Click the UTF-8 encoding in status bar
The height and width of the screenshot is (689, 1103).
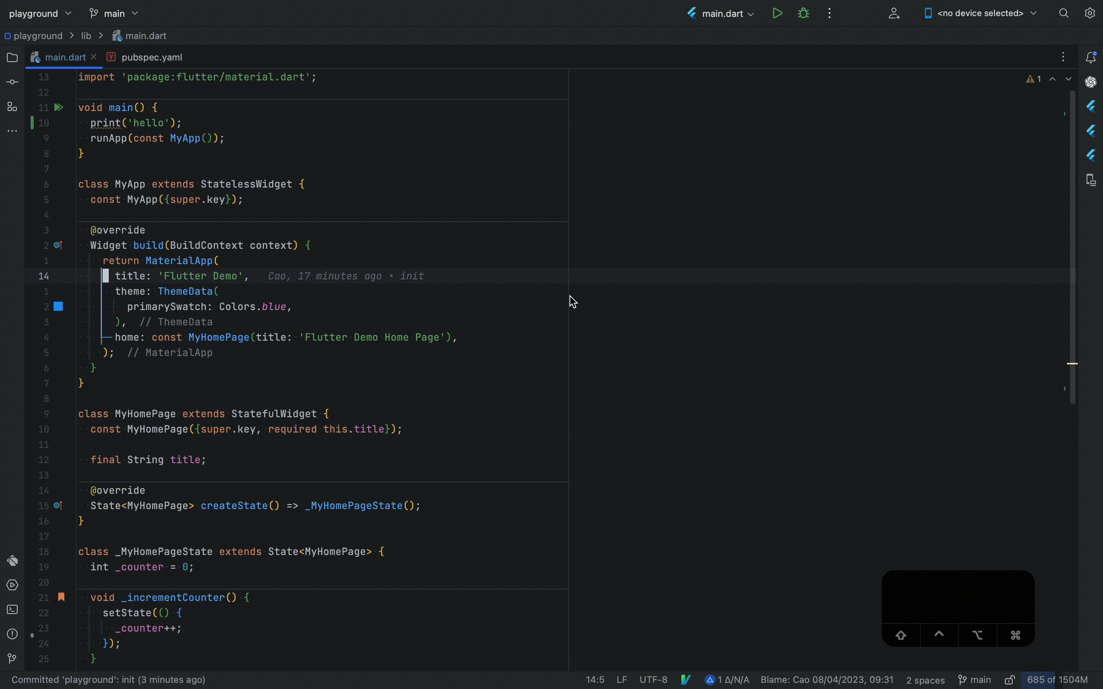(653, 680)
